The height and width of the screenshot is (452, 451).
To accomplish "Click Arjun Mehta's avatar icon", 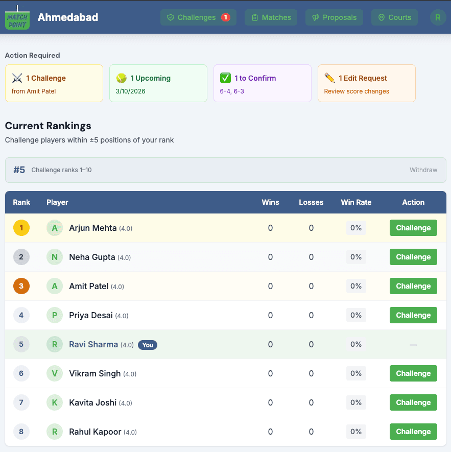I will 55,228.
